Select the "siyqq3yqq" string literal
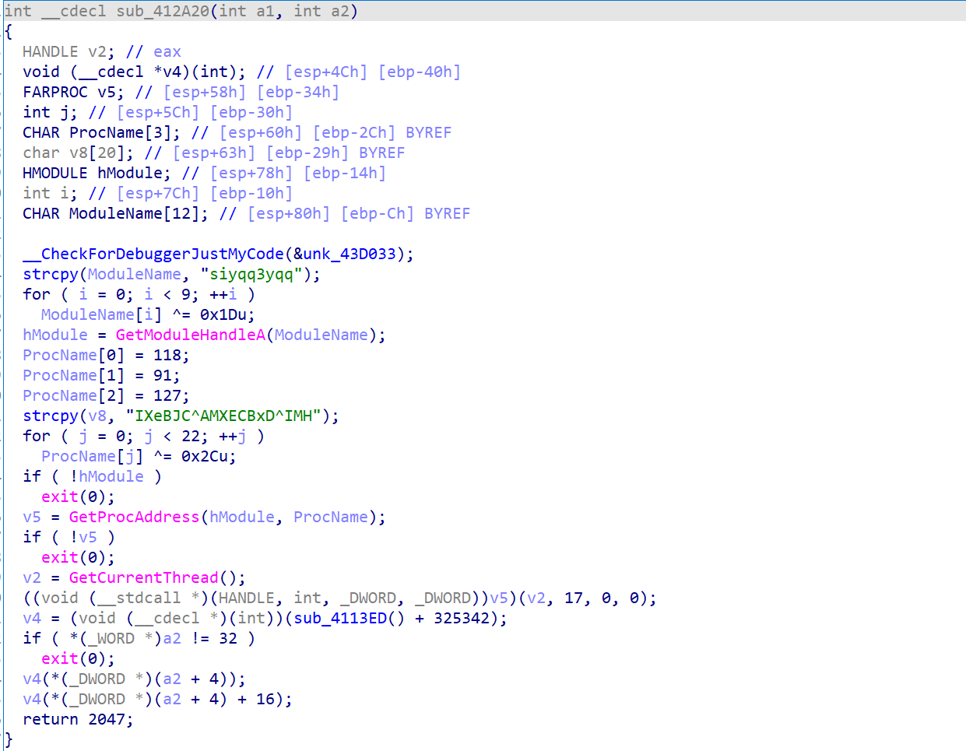The image size is (966, 751). (x=251, y=274)
